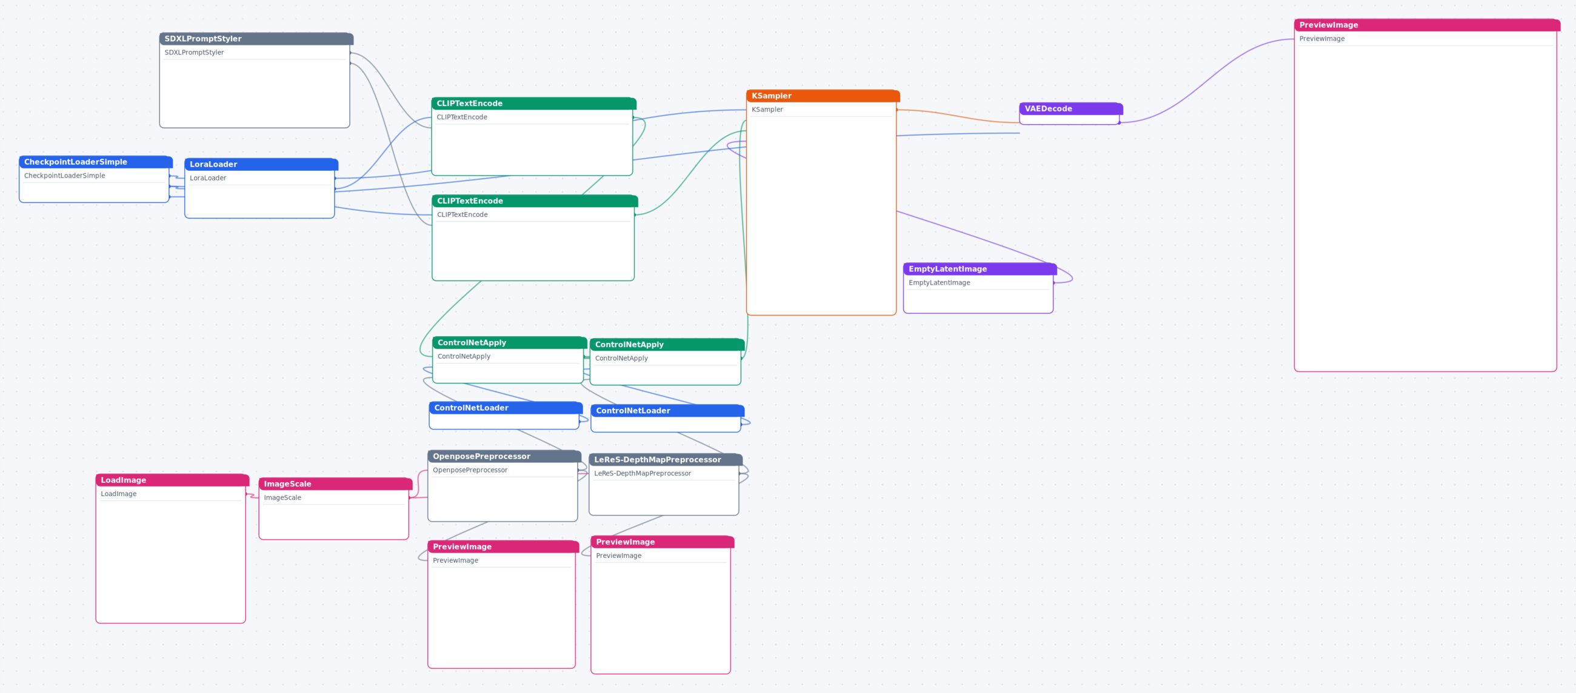
Task: Select the upper CLIPTextEncode node header
Action: point(533,104)
